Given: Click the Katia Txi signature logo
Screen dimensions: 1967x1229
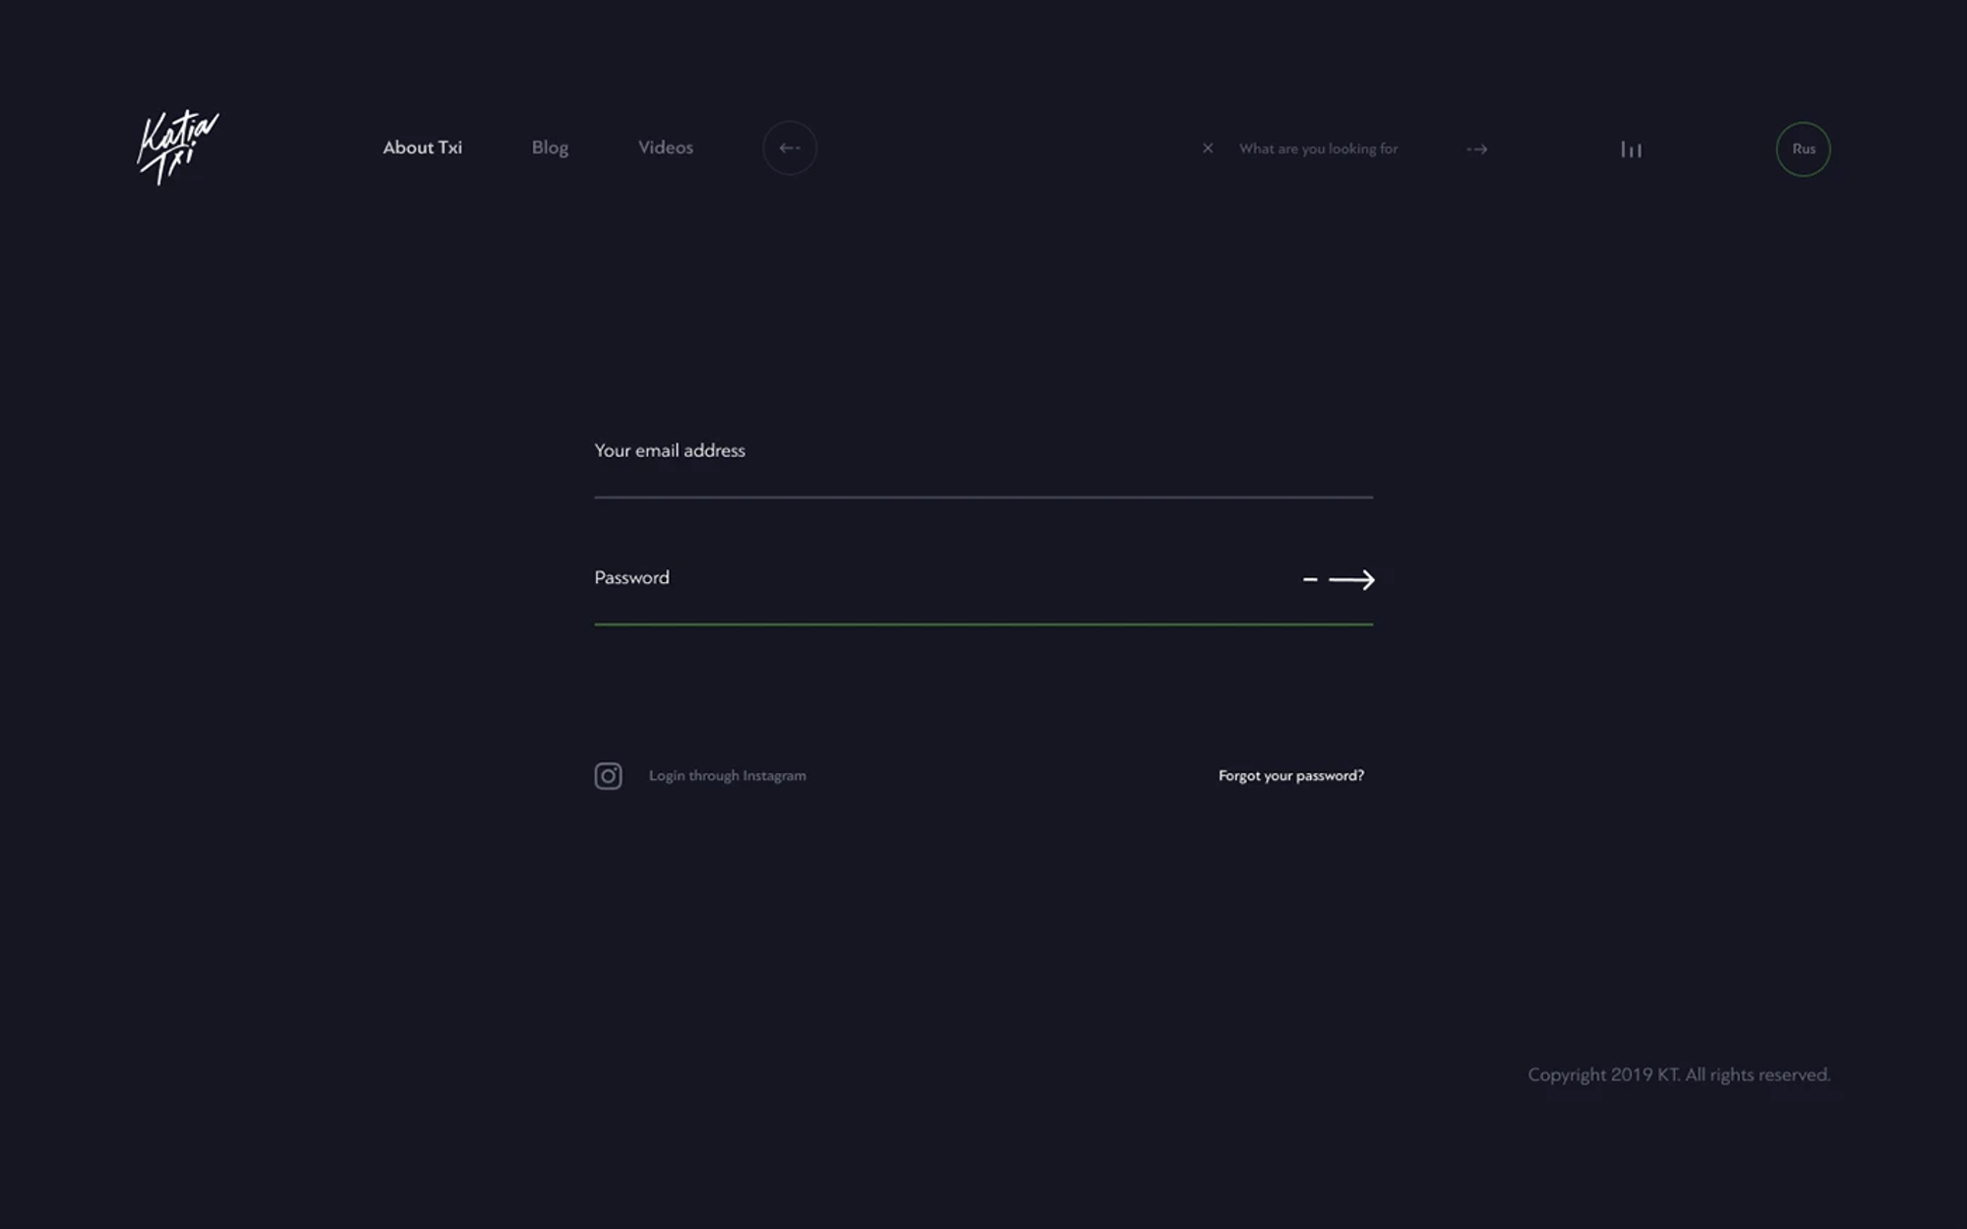Looking at the screenshot, I should coord(178,147).
